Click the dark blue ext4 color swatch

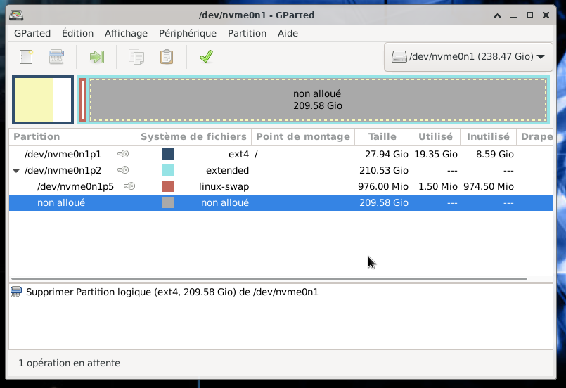click(168, 154)
